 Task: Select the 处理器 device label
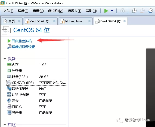17,71
